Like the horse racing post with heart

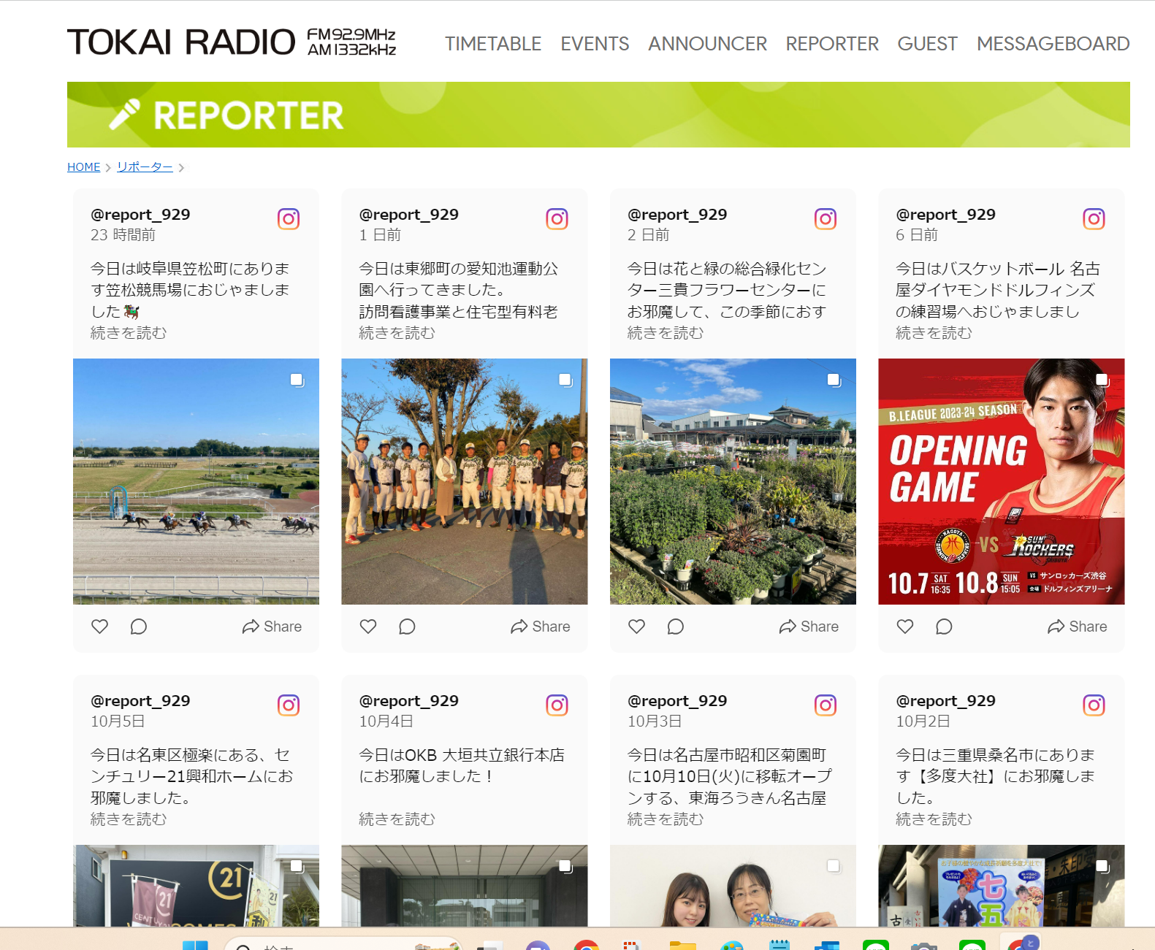100,627
